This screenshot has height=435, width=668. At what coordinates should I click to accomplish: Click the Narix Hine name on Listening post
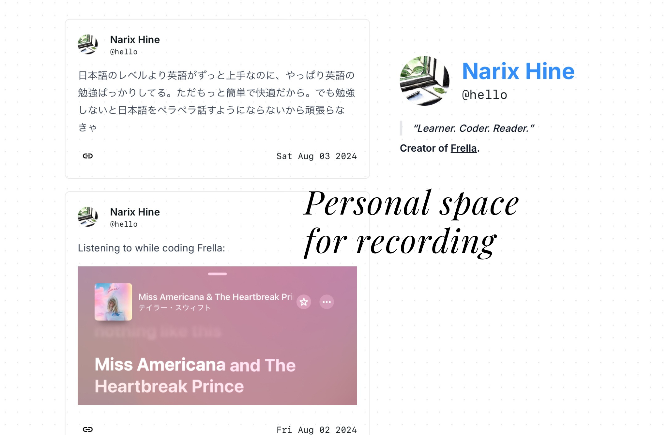click(135, 212)
